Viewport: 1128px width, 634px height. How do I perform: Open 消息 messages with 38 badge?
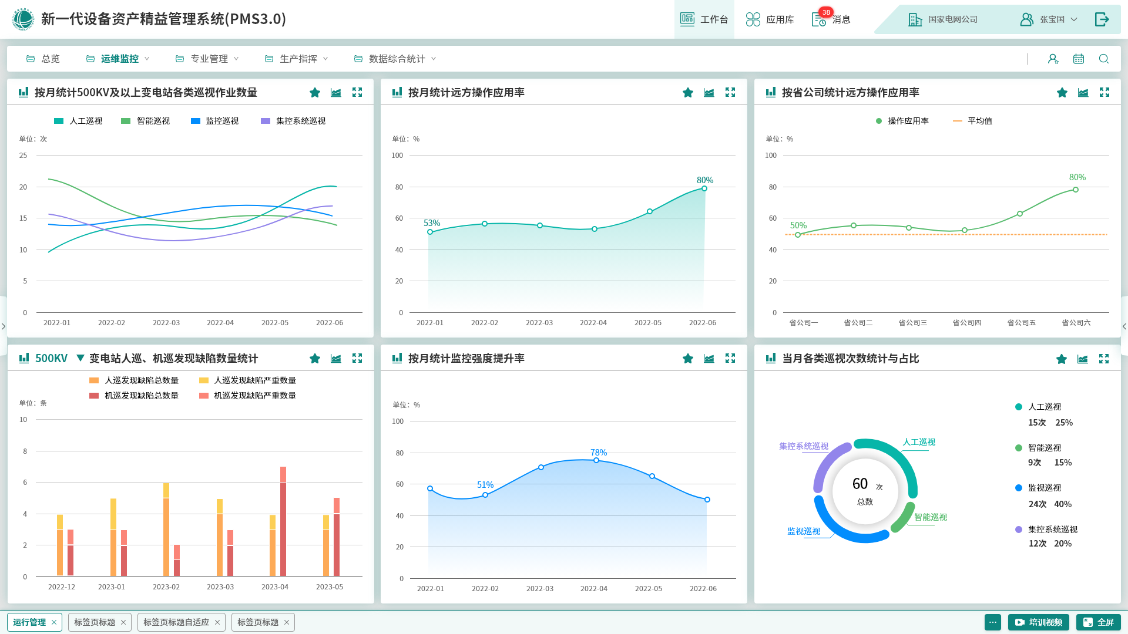point(831,19)
